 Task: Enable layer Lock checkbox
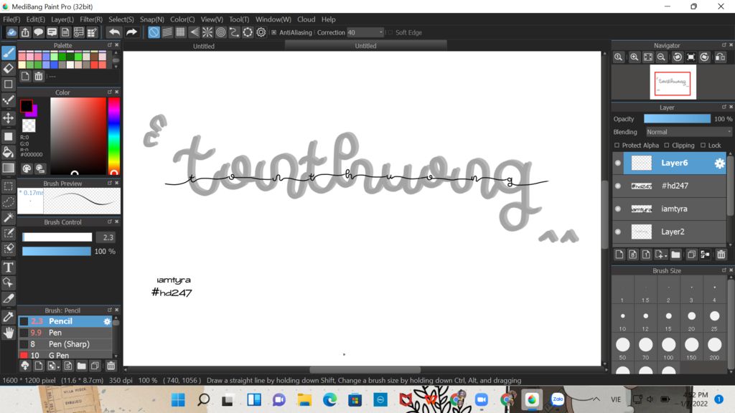coord(703,145)
